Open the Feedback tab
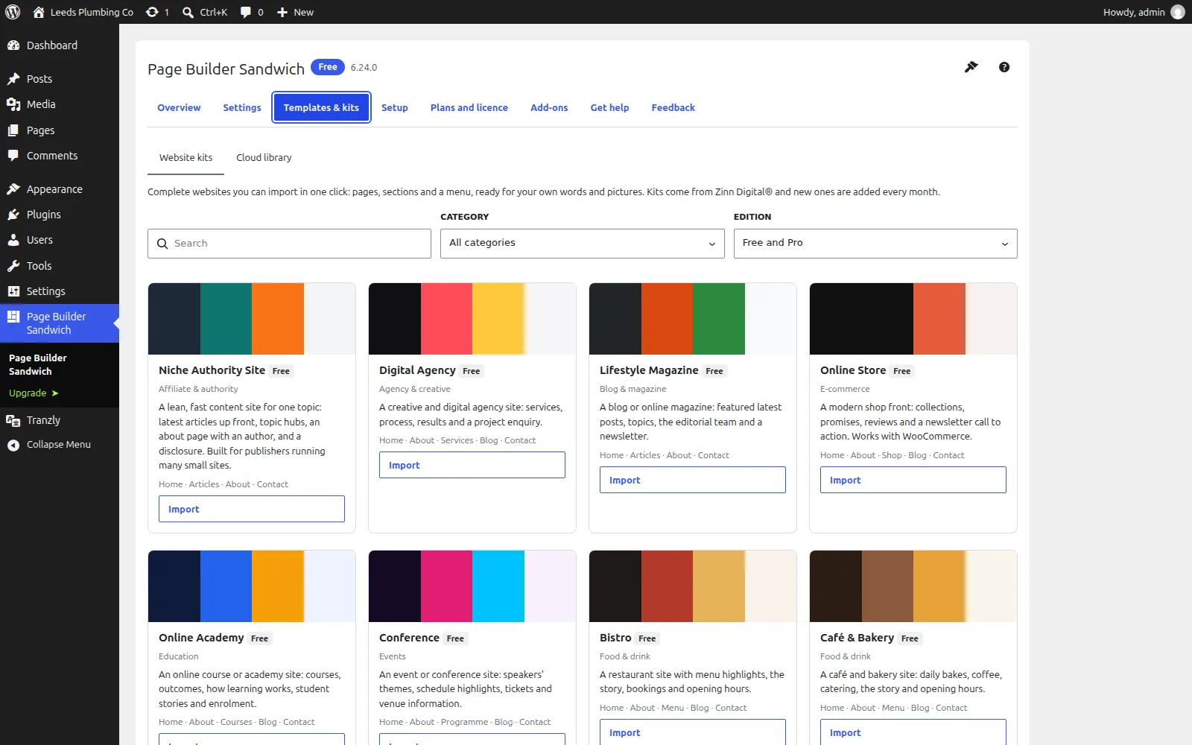1192x745 pixels. [673, 108]
